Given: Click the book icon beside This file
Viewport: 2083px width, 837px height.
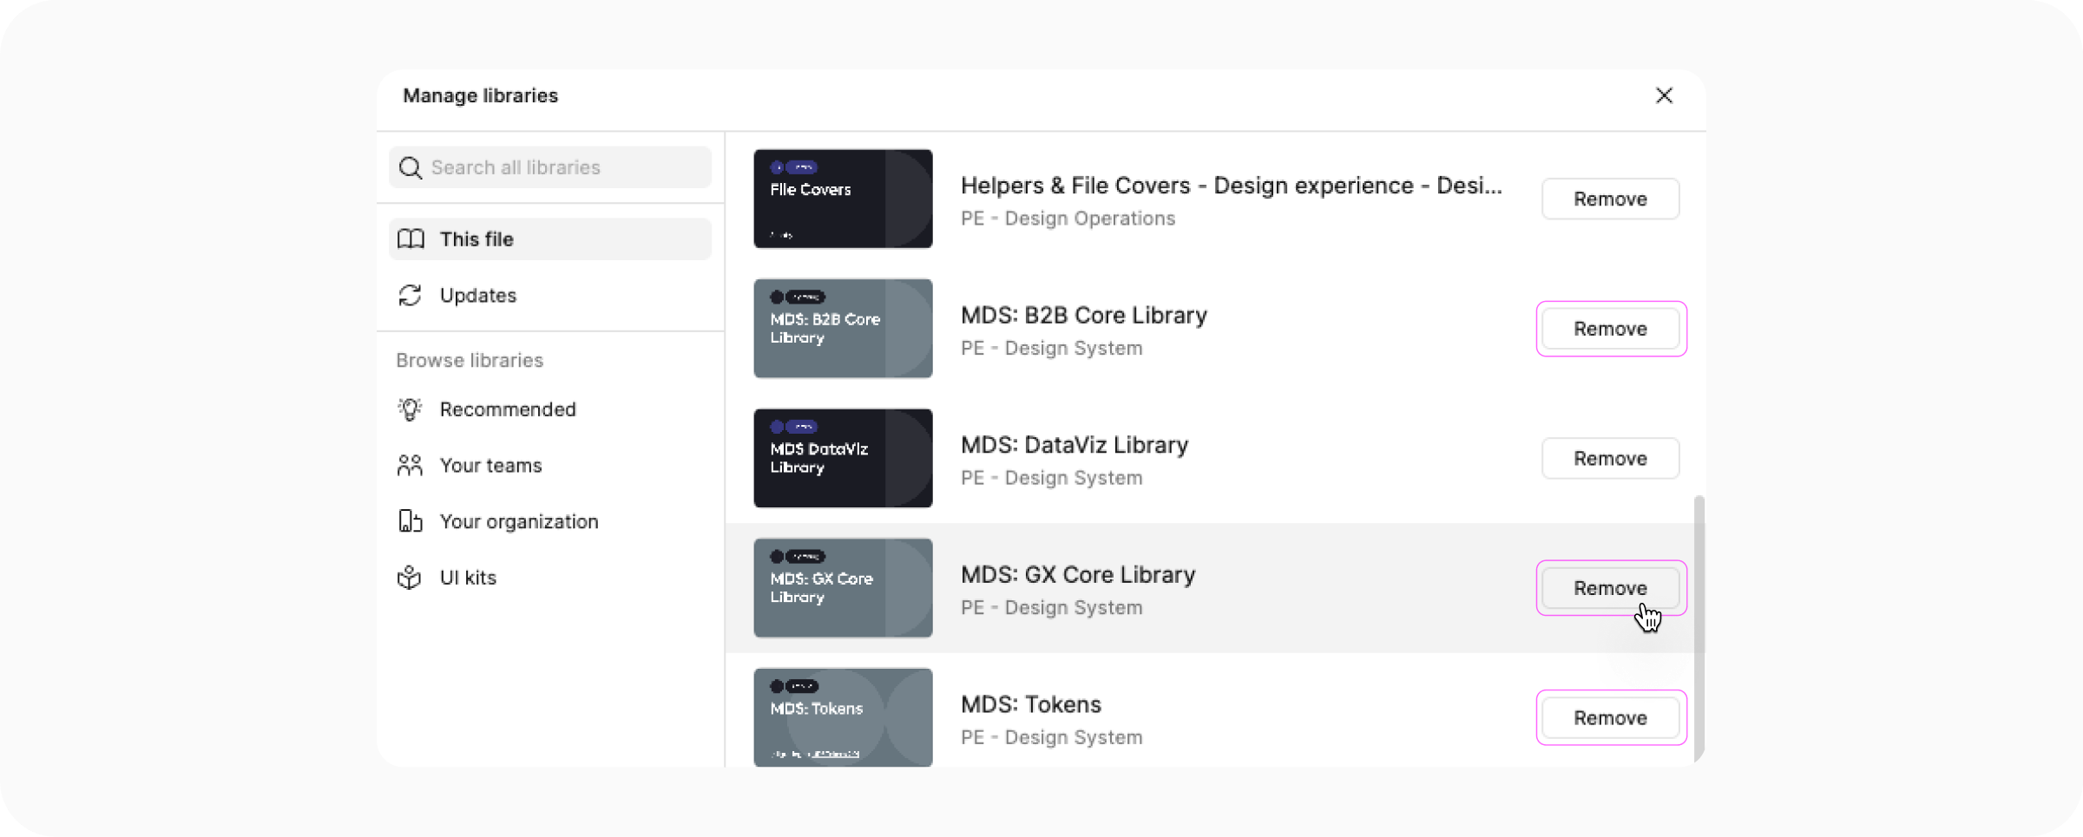Looking at the screenshot, I should (411, 239).
